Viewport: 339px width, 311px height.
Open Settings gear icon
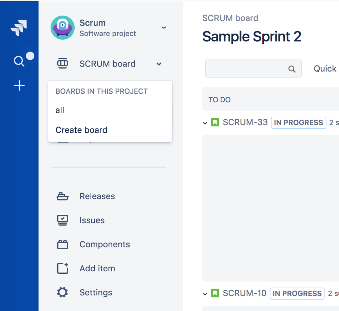coord(62,292)
